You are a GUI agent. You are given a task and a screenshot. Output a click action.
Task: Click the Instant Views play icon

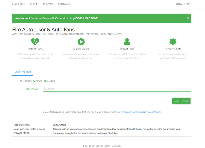[81, 42]
